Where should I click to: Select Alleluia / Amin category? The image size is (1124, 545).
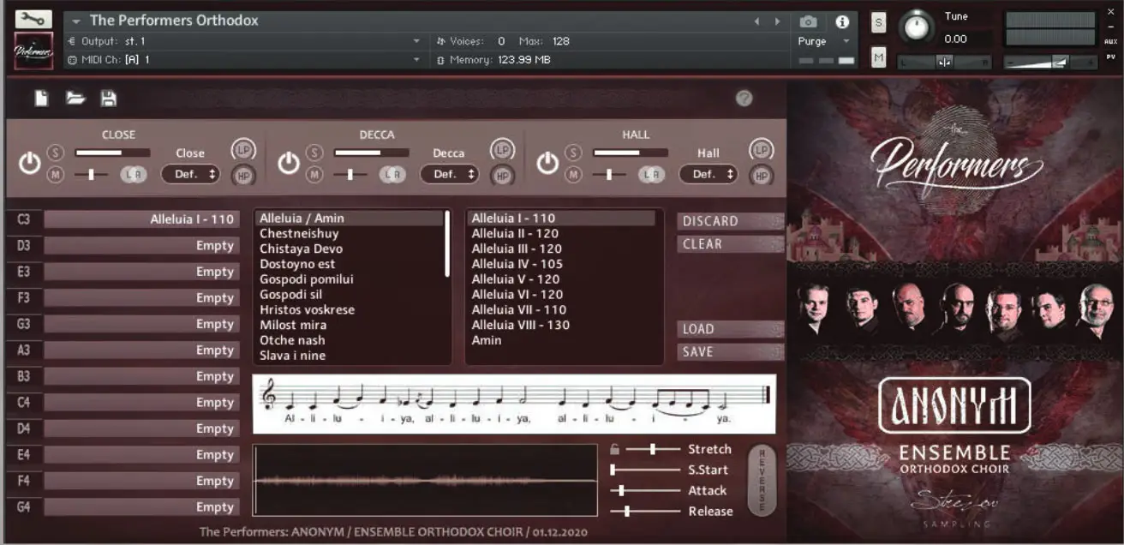(350, 219)
